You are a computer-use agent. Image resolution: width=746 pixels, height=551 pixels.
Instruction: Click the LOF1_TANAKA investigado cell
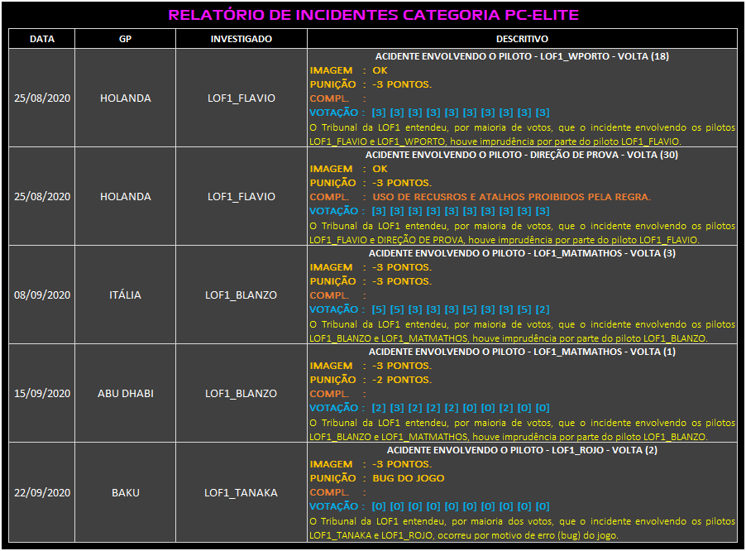coord(241,492)
